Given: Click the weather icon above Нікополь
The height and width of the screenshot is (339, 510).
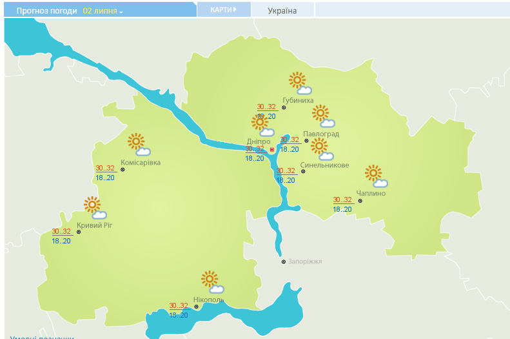Looking at the screenshot, I should (x=212, y=282).
